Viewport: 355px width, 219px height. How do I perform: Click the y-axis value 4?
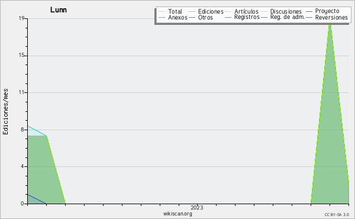(22, 166)
